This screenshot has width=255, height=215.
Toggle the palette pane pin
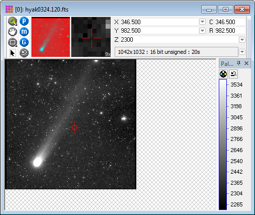point(238,63)
